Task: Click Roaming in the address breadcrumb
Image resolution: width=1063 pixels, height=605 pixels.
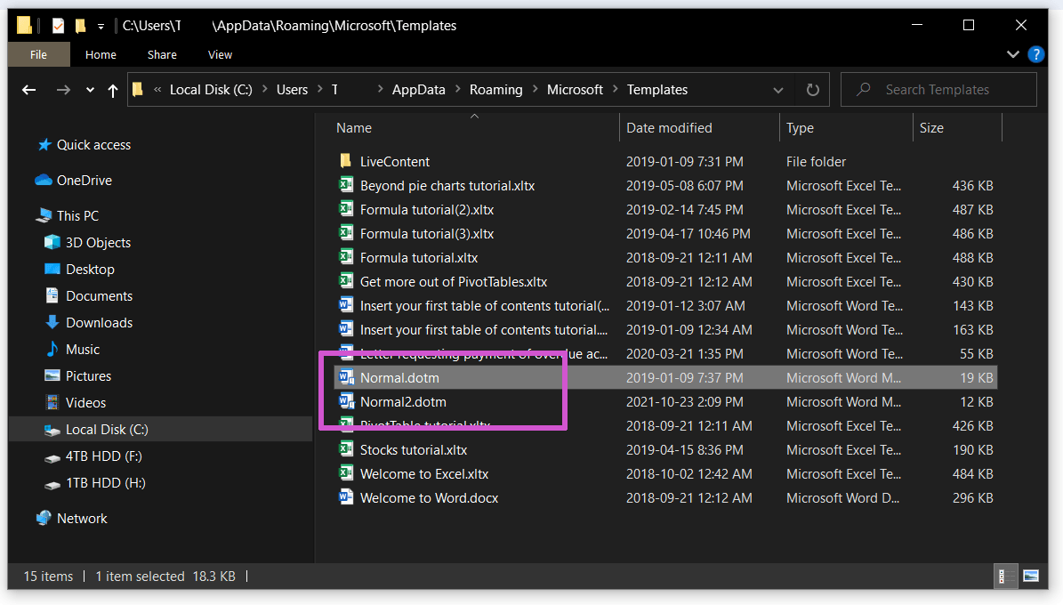Action: [496, 90]
